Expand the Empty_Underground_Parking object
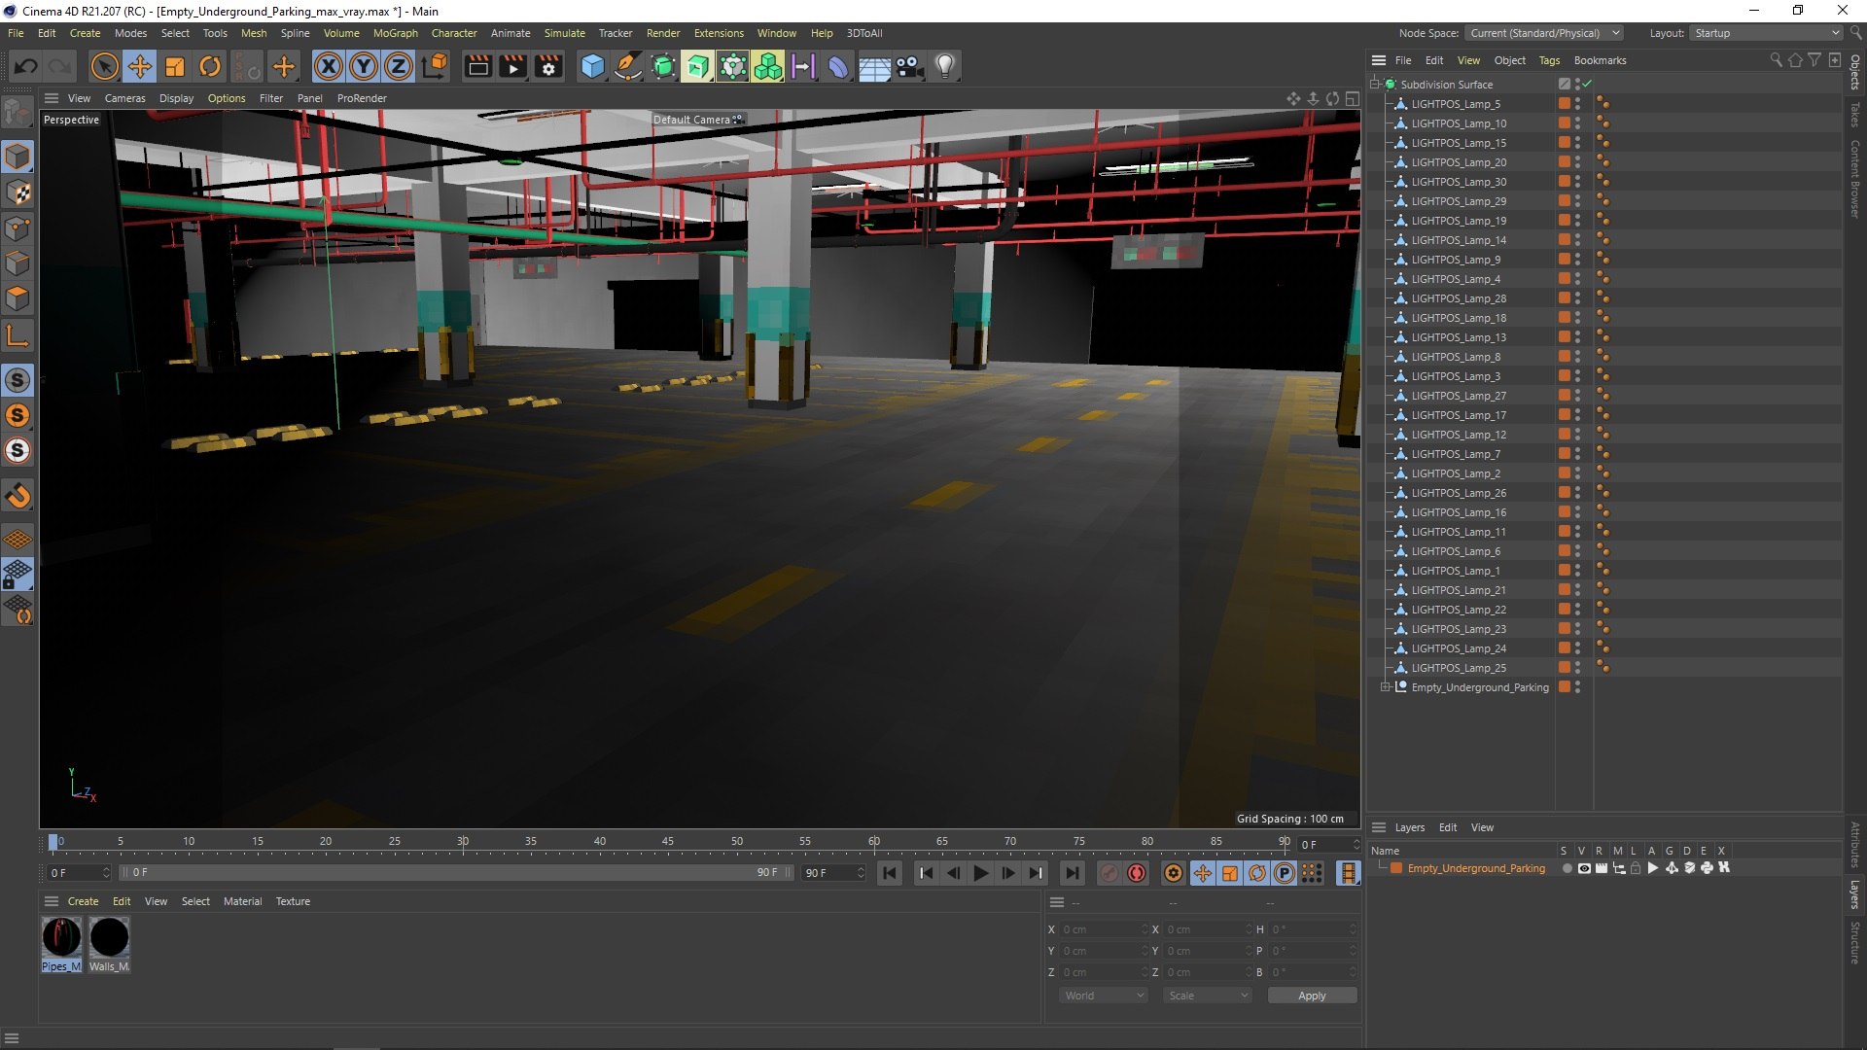The width and height of the screenshot is (1867, 1050). (1386, 687)
